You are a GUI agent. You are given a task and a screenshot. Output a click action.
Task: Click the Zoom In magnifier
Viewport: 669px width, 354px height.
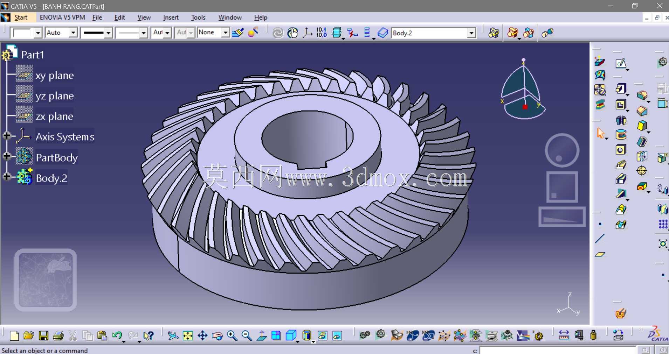[232, 336]
